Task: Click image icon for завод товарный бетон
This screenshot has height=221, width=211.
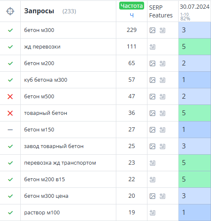Action: point(152,146)
